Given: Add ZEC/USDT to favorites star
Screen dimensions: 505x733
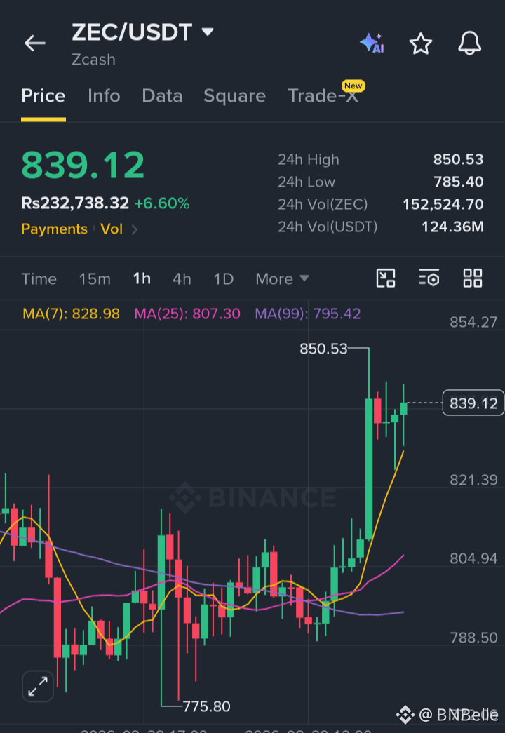Looking at the screenshot, I should click(420, 43).
